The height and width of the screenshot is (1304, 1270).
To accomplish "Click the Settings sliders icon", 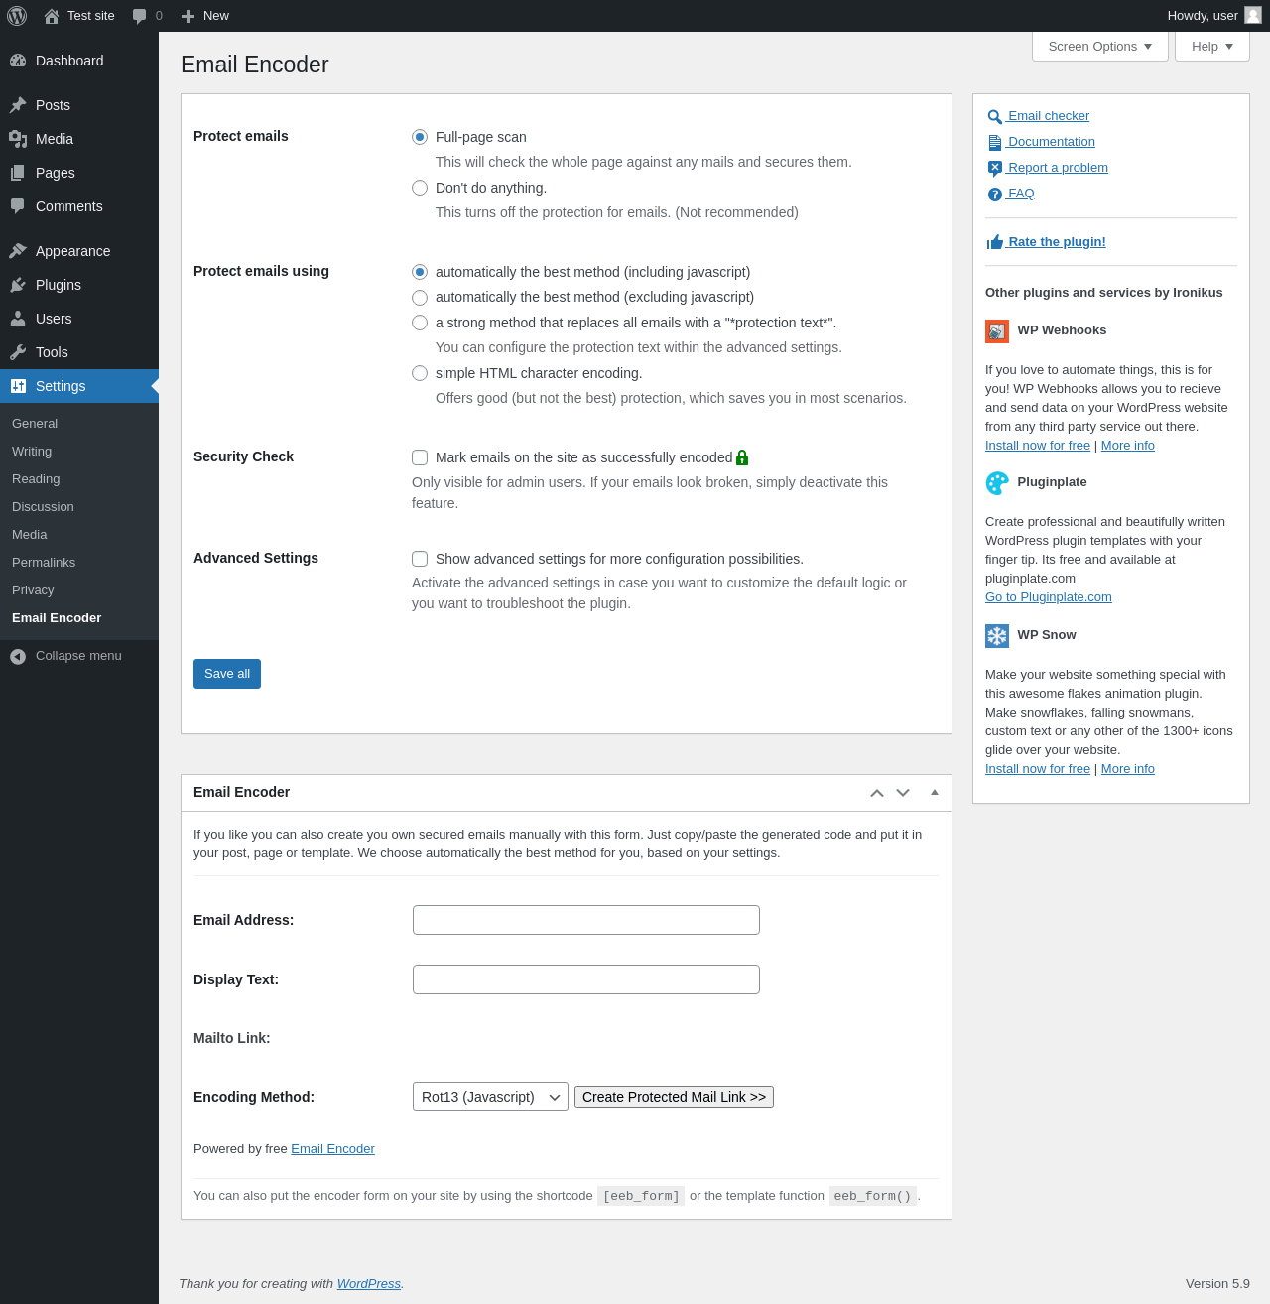I will click(18, 386).
